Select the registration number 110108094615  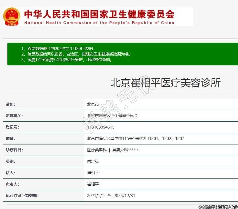(101, 127)
